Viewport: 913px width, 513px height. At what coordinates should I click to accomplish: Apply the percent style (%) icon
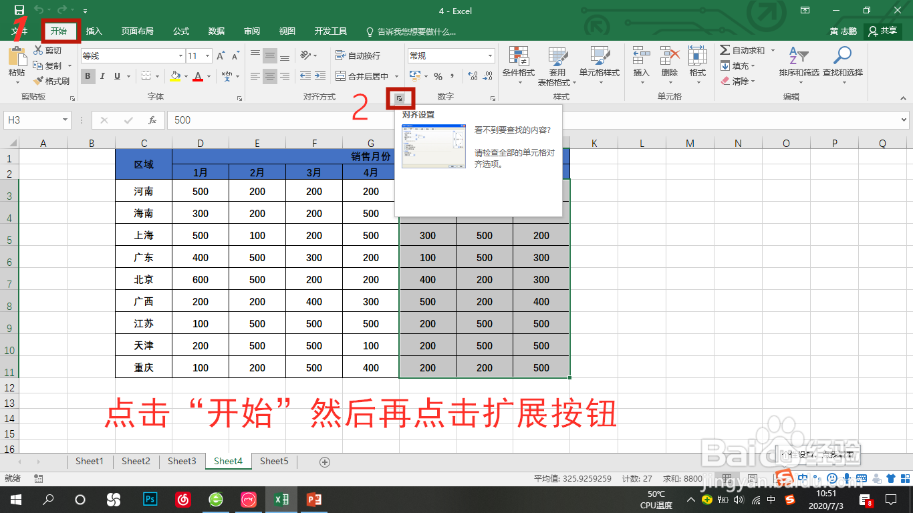click(x=438, y=76)
